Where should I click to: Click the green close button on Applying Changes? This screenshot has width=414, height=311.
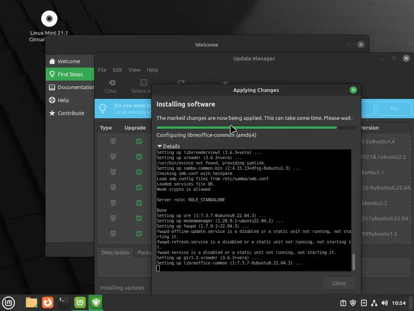(x=353, y=90)
